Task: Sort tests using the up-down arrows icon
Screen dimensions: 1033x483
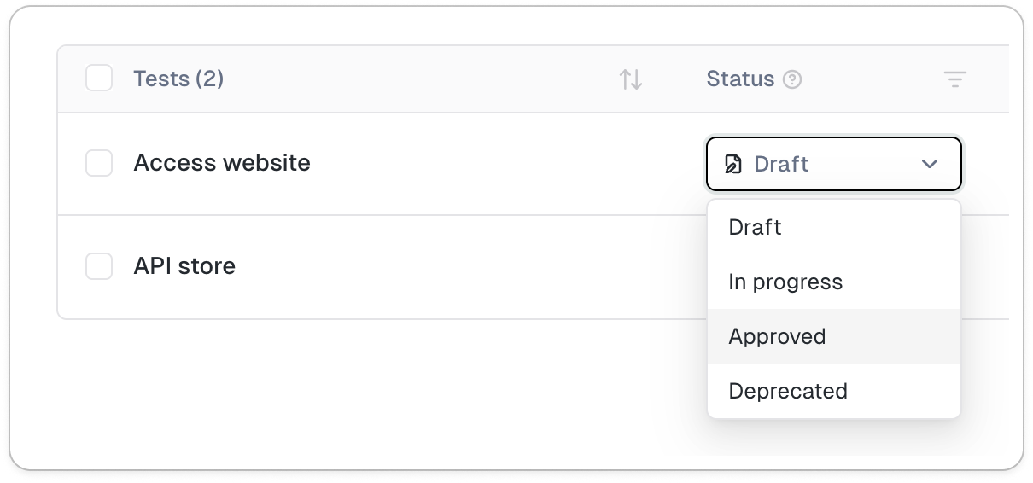Action: (631, 79)
